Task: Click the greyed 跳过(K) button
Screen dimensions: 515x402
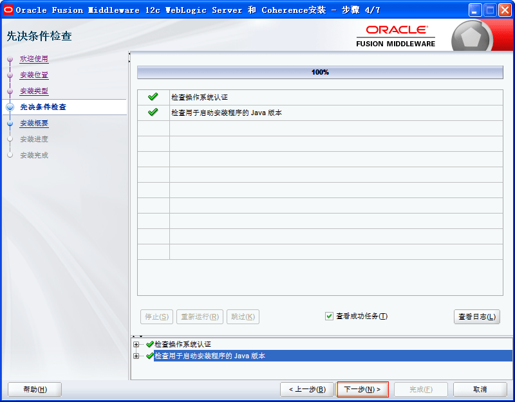Action: pyautogui.click(x=243, y=316)
